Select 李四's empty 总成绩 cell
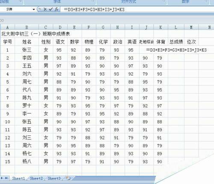 [176, 58]
